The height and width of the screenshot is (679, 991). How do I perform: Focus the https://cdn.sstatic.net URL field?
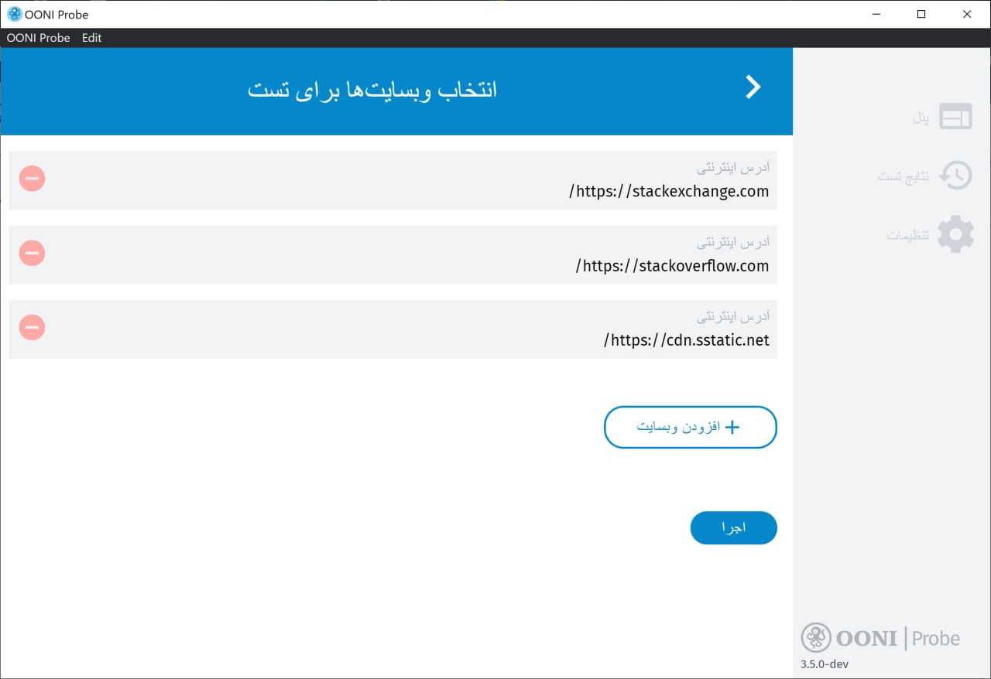(x=687, y=339)
